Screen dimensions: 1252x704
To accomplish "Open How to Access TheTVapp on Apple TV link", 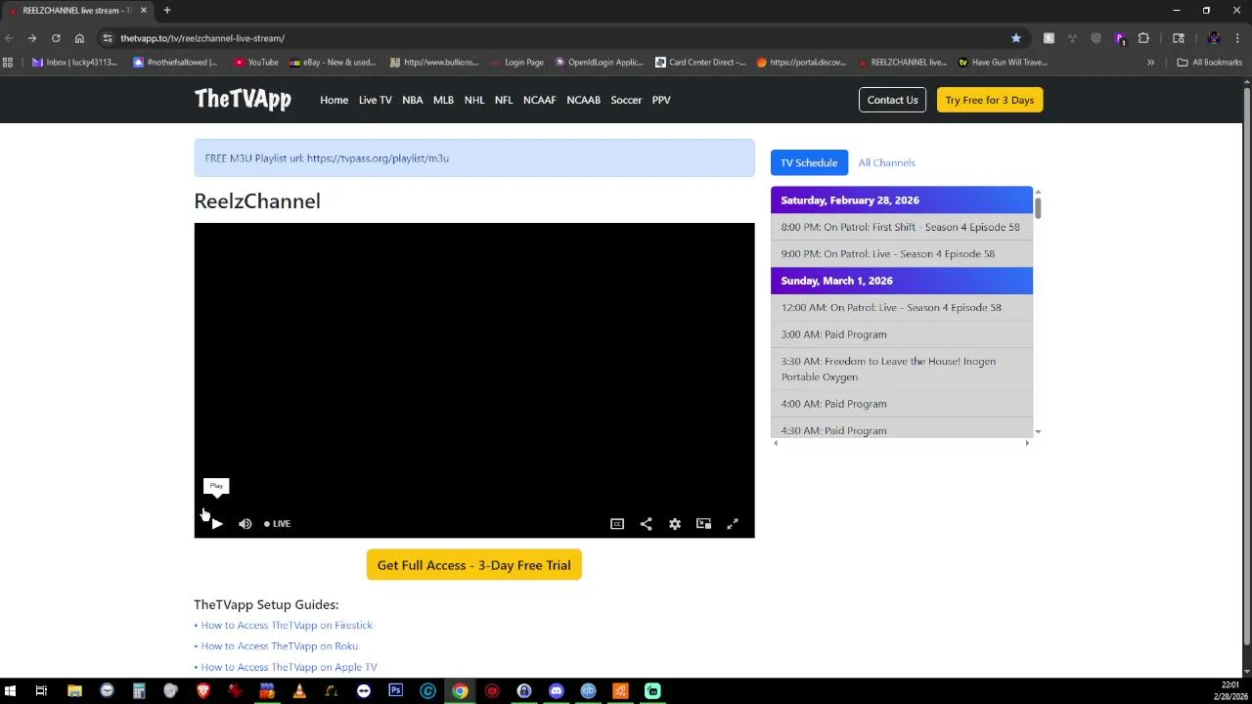I will pyautogui.click(x=289, y=667).
